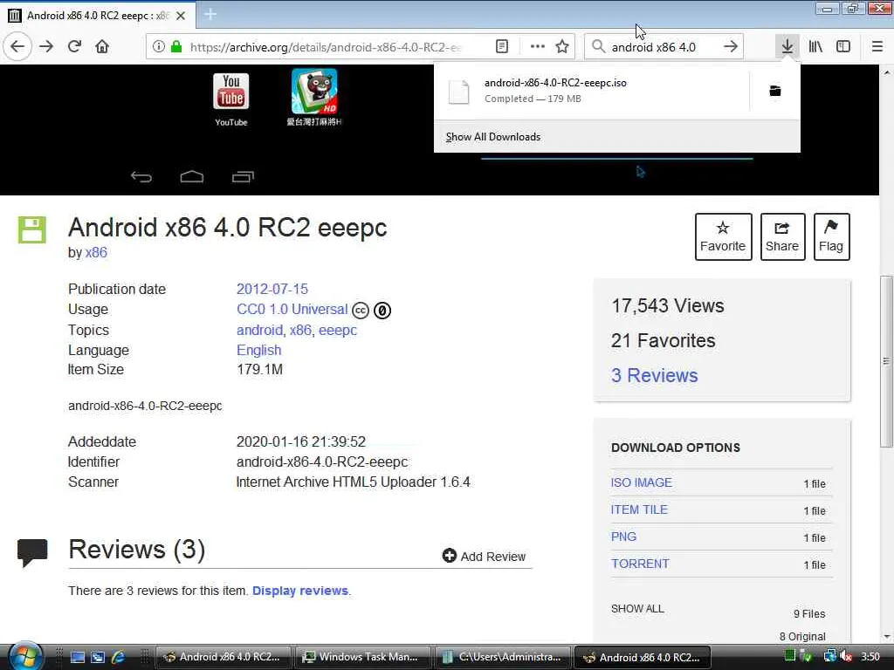The width and height of the screenshot is (894, 670).
Task: Go forward with the browser forward arrow
Action: [x=46, y=47]
